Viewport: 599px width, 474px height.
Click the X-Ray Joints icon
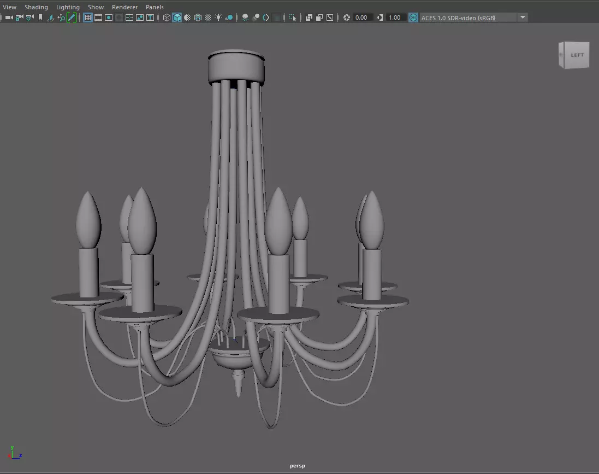[330, 17]
